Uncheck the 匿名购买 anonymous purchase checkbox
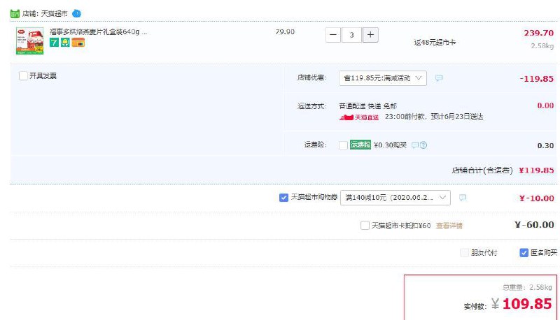This screenshot has width=560, height=320. (x=524, y=253)
